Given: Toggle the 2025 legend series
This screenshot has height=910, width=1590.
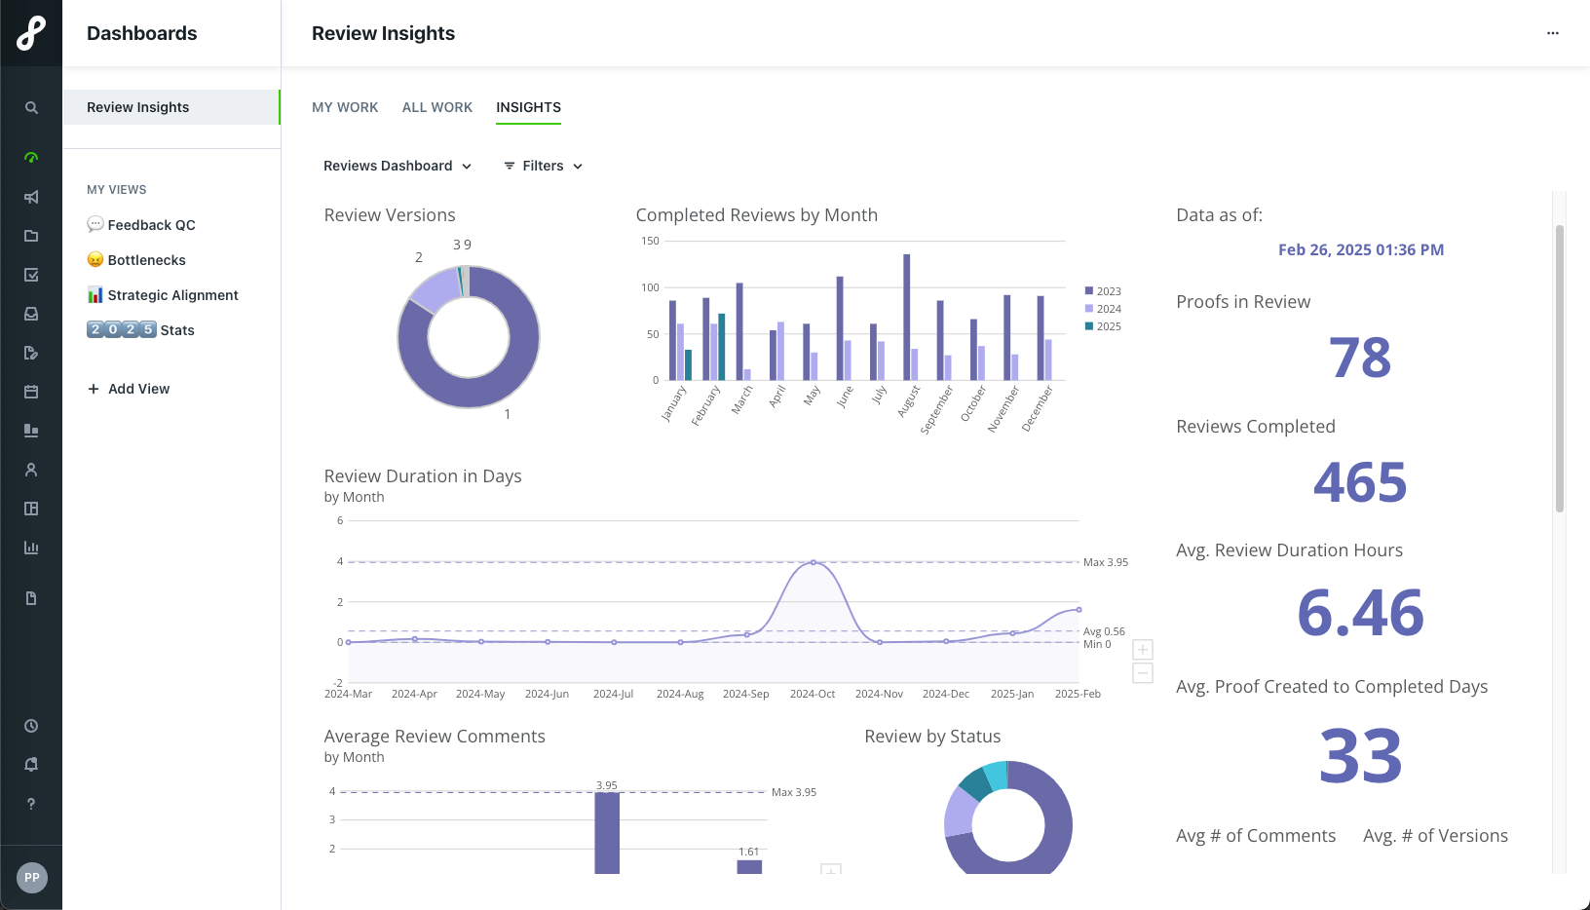Looking at the screenshot, I should click(1103, 326).
